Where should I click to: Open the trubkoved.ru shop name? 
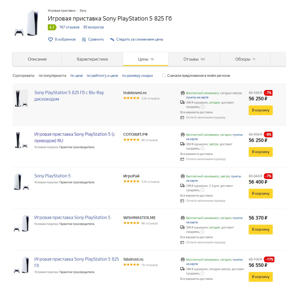pos(135,93)
